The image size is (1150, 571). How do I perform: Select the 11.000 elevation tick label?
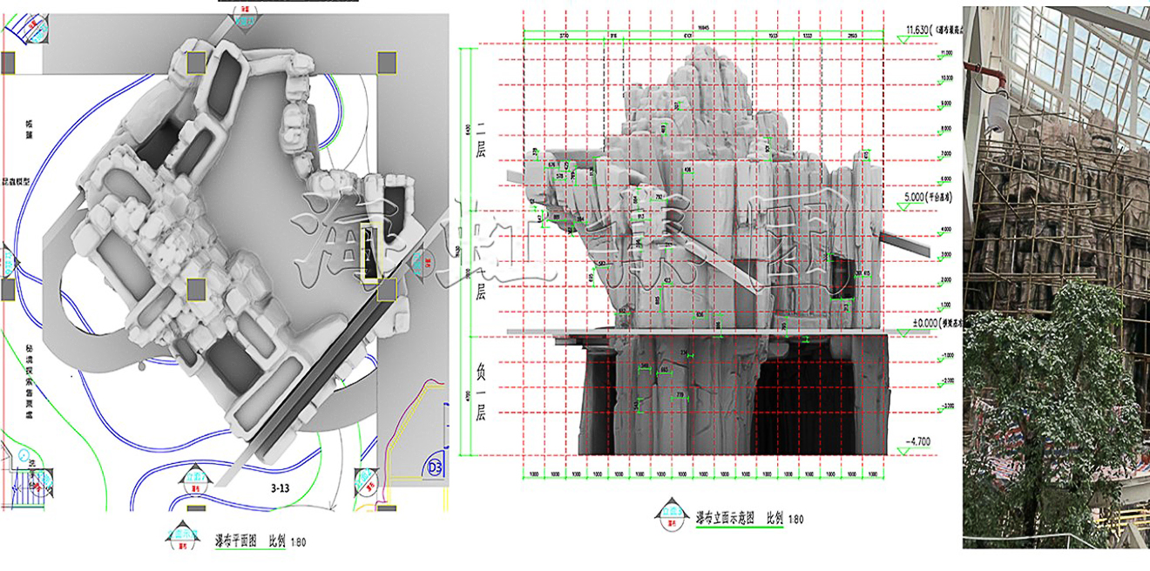tap(946, 54)
